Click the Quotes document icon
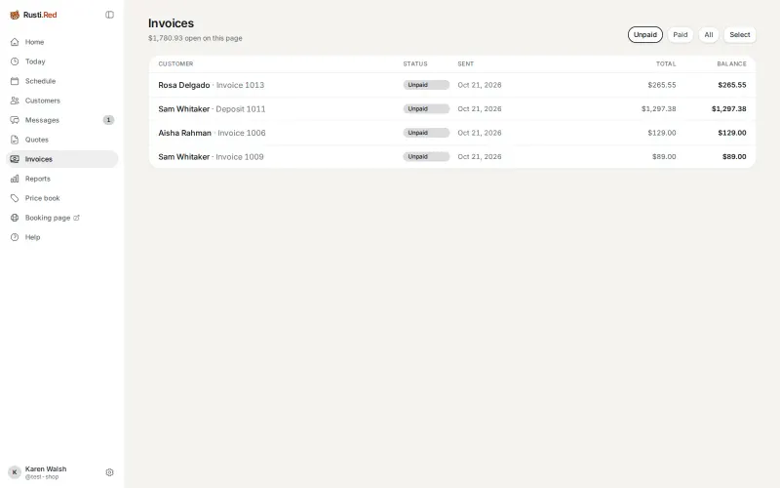This screenshot has width=780, height=488. pos(15,140)
